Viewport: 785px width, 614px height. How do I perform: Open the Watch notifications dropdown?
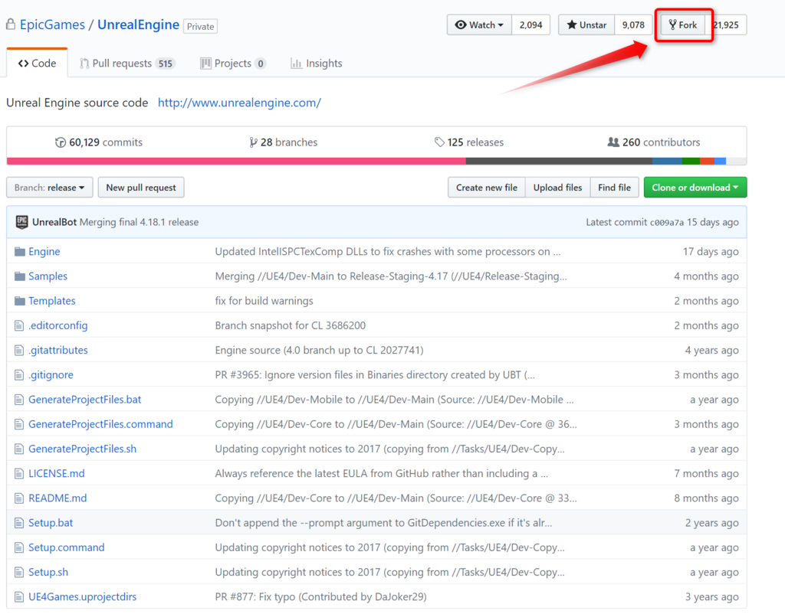[479, 25]
